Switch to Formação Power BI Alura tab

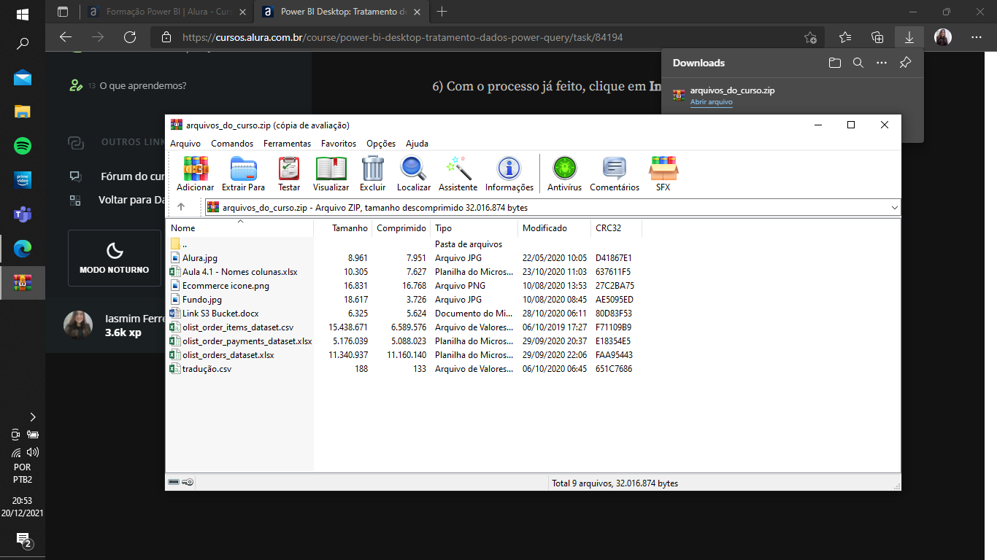tap(166, 12)
